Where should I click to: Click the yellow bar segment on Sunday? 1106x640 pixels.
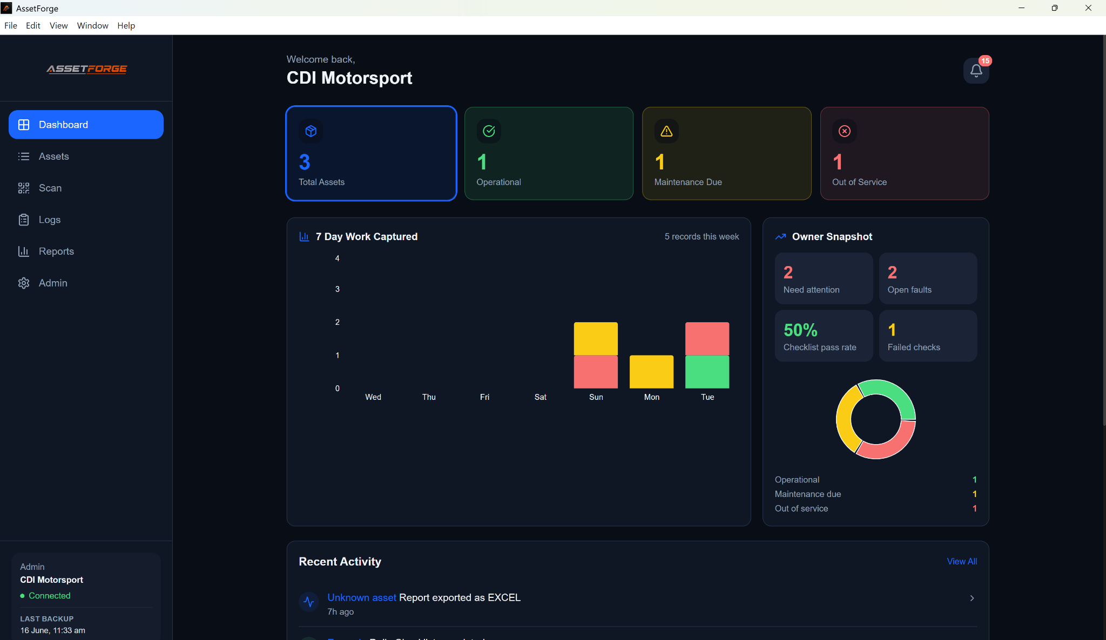pyautogui.click(x=596, y=339)
